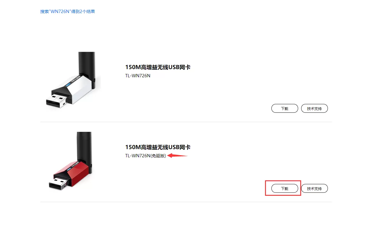Click 下载 for TL-WN726N(免驱版)

point(284,189)
